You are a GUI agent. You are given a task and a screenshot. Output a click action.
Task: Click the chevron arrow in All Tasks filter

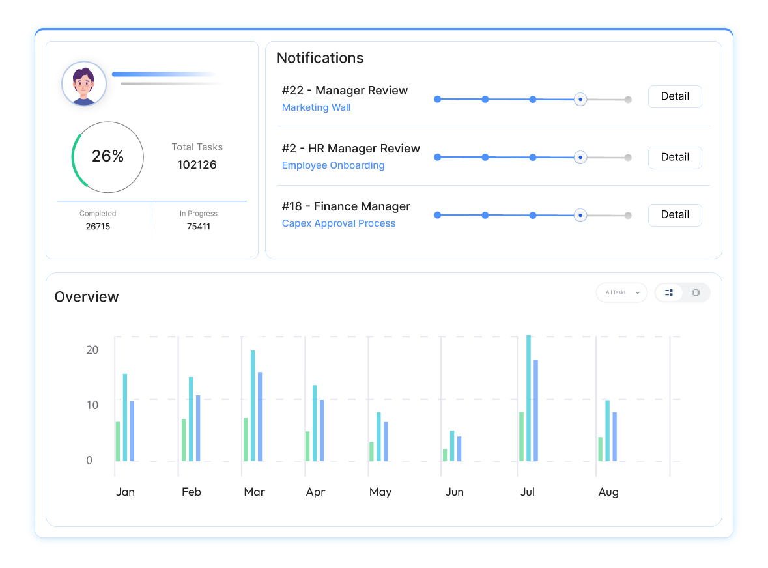click(x=638, y=293)
